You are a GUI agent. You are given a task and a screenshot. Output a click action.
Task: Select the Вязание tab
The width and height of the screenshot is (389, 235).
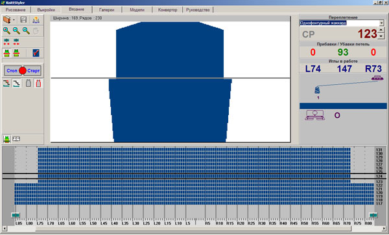(77, 10)
